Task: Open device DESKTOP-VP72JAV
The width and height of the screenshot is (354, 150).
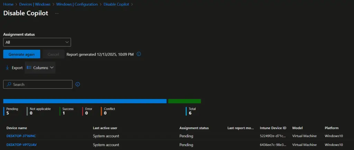Action: click(x=21, y=144)
